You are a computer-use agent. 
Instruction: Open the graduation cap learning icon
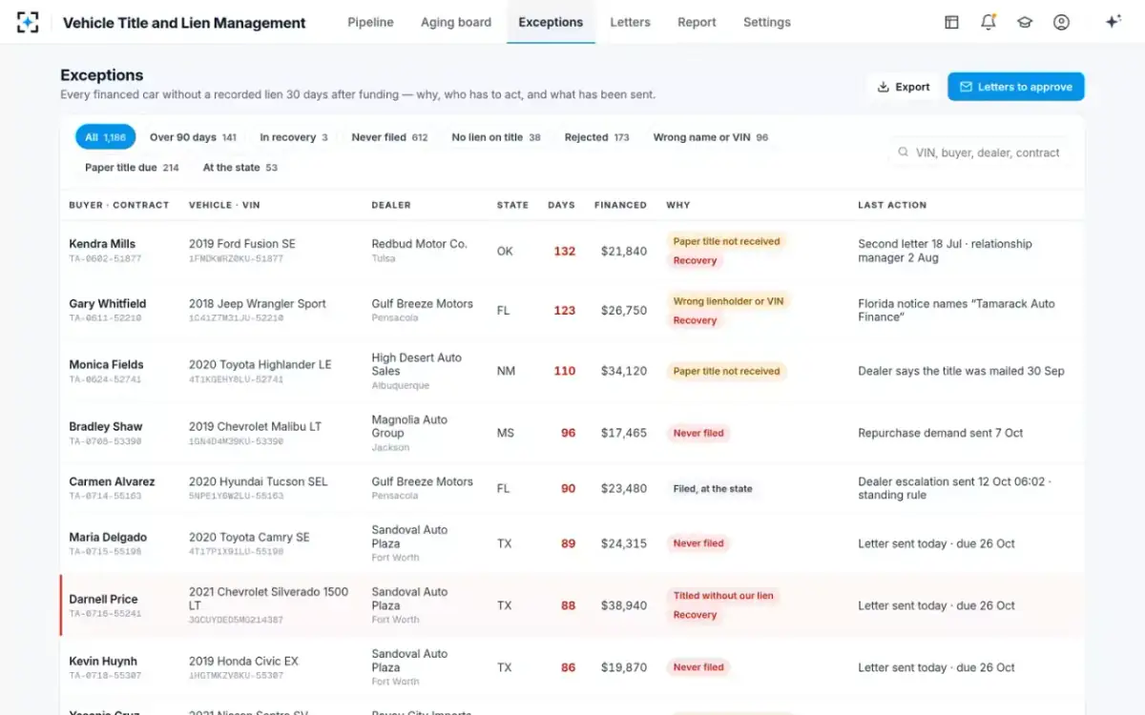tap(1025, 22)
